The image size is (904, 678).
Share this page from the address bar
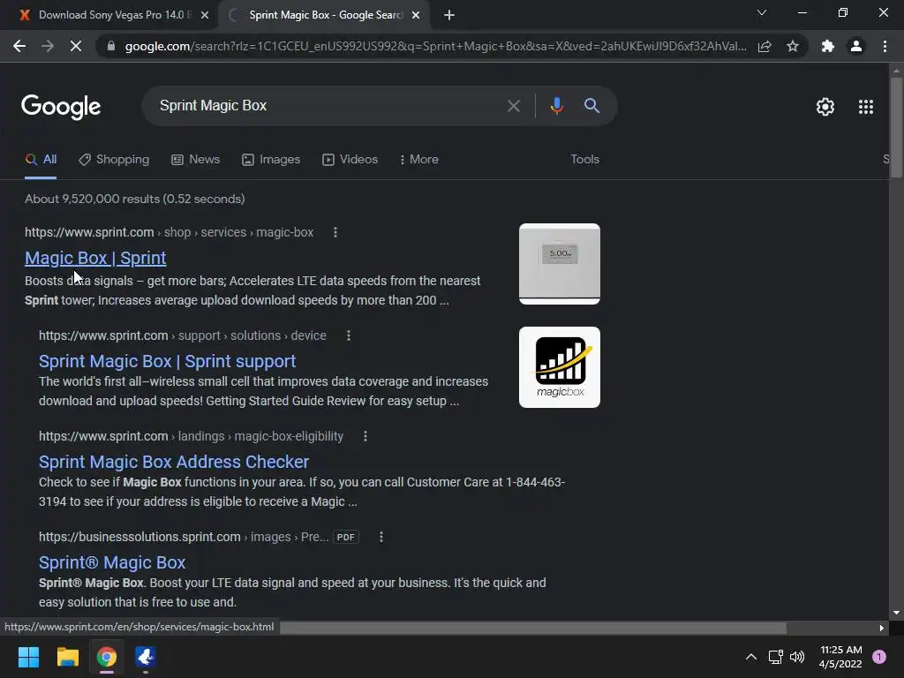[765, 46]
